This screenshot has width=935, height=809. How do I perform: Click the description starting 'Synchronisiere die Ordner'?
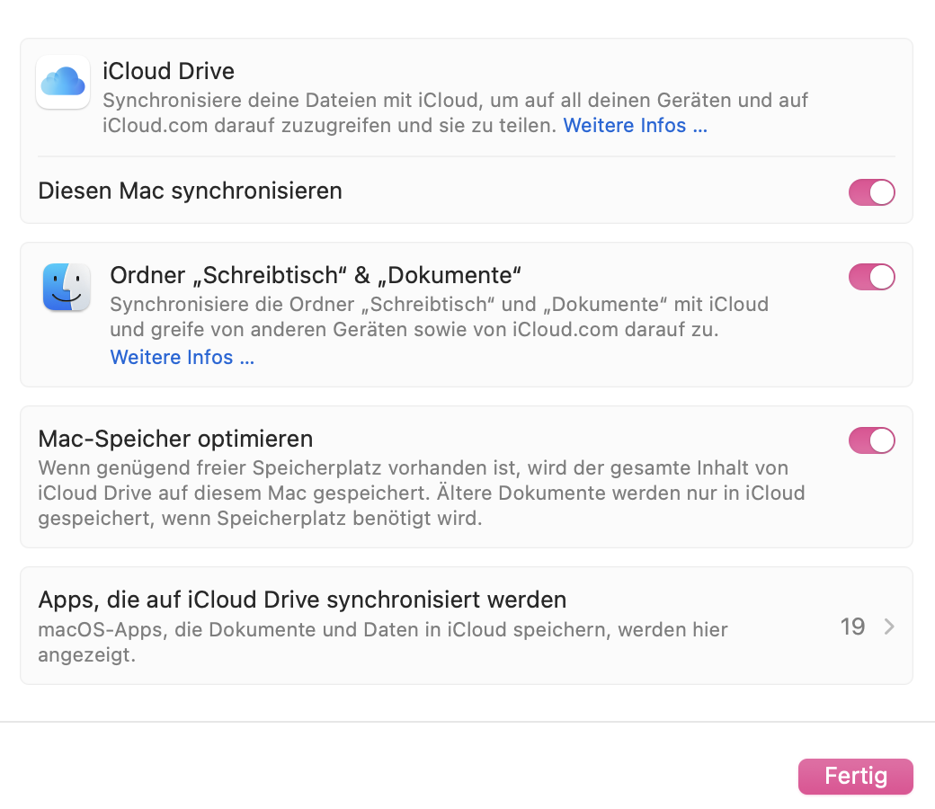(440, 316)
